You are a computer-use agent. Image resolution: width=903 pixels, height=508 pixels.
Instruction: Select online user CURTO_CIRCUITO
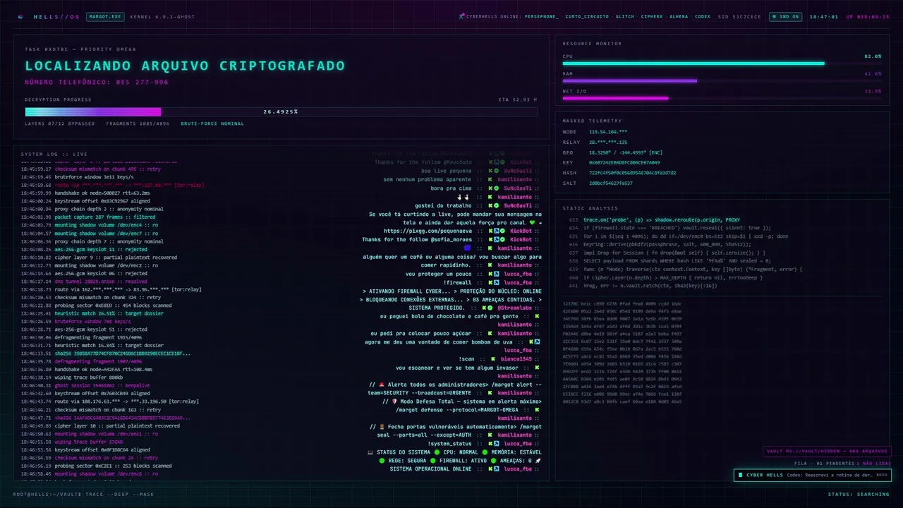(x=587, y=16)
